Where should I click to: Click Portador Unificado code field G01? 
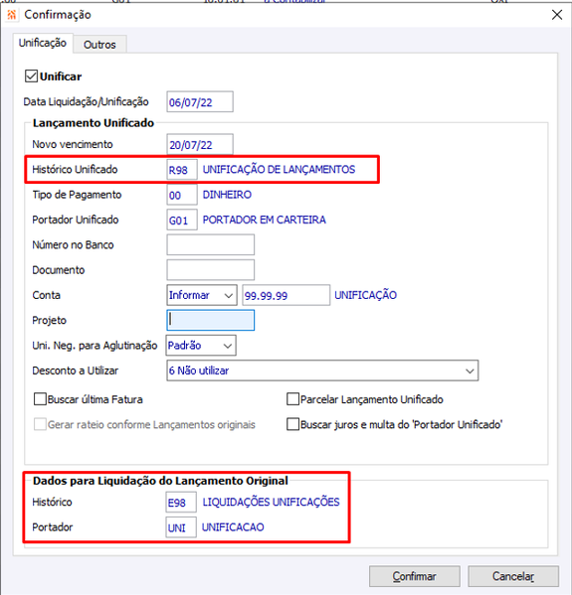[x=182, y=220]
